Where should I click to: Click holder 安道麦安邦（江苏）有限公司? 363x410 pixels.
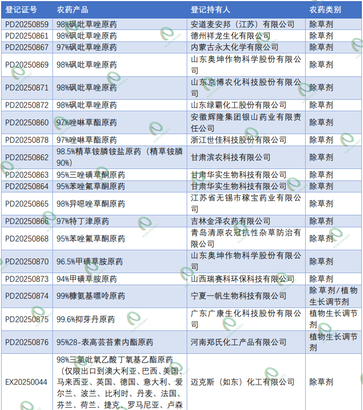242,25
